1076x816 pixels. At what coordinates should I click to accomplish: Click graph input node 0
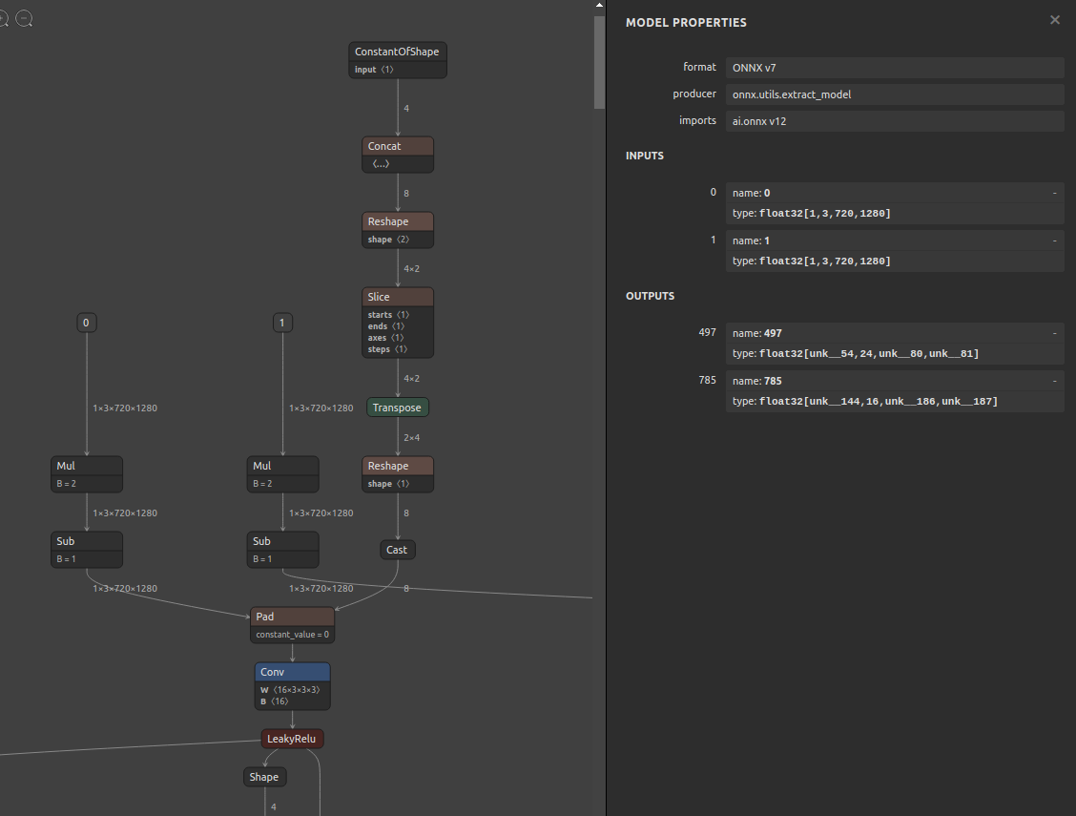click(87, 323)
